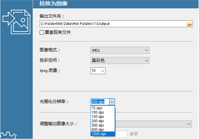The width and height of the screenshot is (199, 139).
Task: Select the highlighted 1200 dpi option
Action: pyautogui.click(x=103, y=134)
